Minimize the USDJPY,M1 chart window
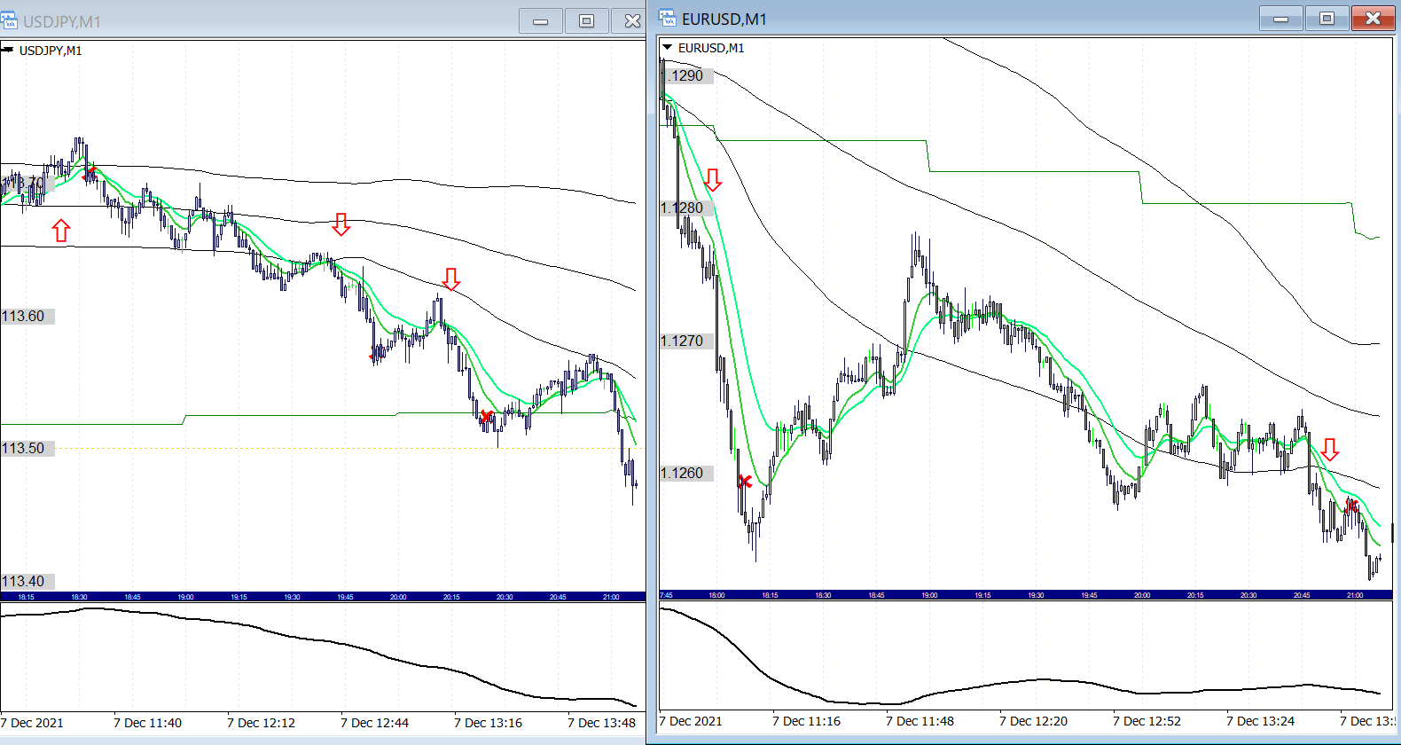The height and width of the screenshot is (745, 1401). coord(540,20)
